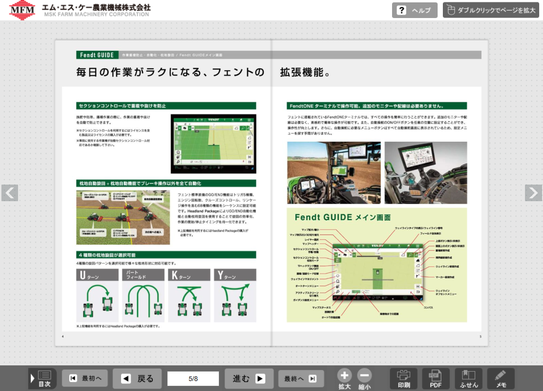Click the 4種類の枕地旋回が選択可能 heading
Screen dimensions: 543x391
[166, 255]
